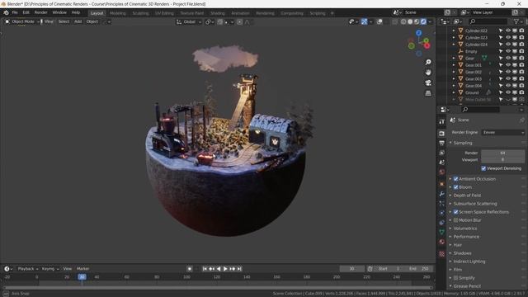Switch perspective/orthographic with grid icon
Viewport: 528px width, 297px height.
coord(428,93)
